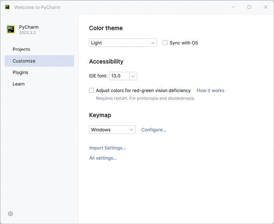Click the Configure... keymap link
Image resolution: width=274 pixels, height=224 pixels.
pyautogui.click(x=154, y=130)
